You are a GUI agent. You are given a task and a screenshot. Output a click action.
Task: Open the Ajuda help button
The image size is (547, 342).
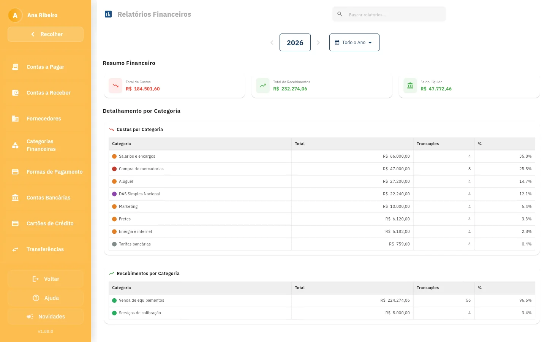pos(46,298)
